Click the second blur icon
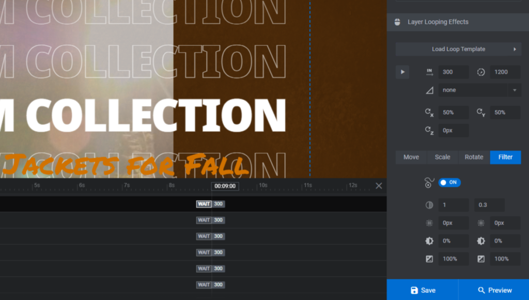The width and height of the screenshot is (529, 300). [481, 223]
